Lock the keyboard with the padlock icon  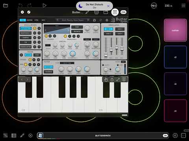pyautogui.click(x=112, y=80)
